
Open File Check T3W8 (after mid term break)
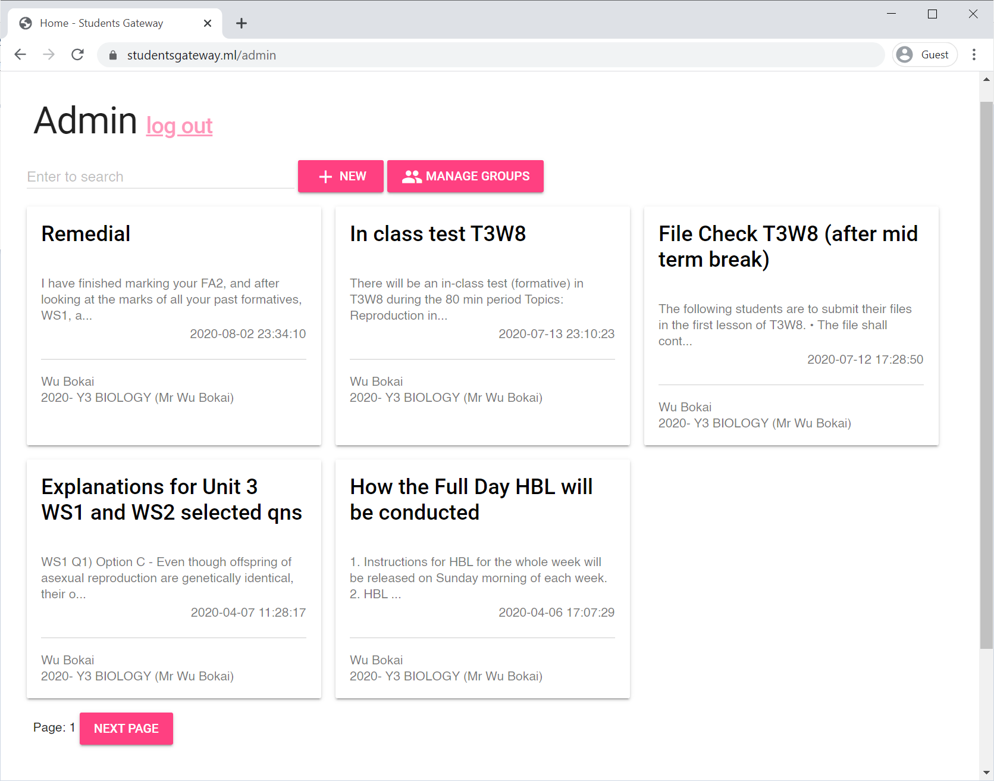pyautogui.click(x=788, y=246)
